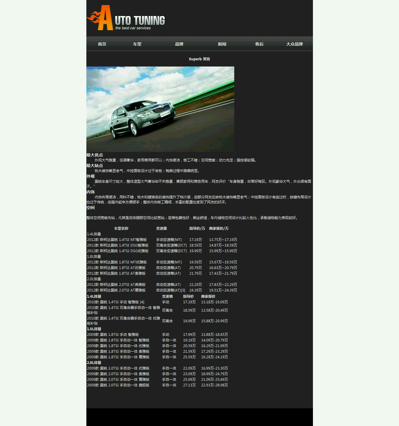Viewport: 399px width, 426px height.
Task: Click the 车型名称 column header
Action: (121, 229)
